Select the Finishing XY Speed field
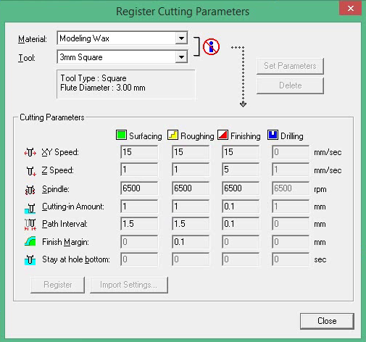The image size is (366, 342). [x=241, y=152]
